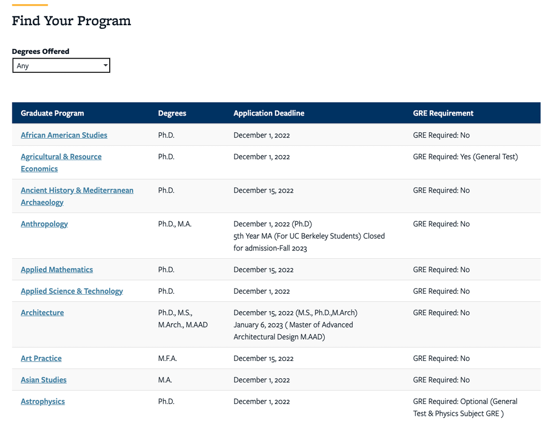Click Architecture's 'GRE Required: No' cell
This screenshot has height=422, width=554.
point(441,313)
